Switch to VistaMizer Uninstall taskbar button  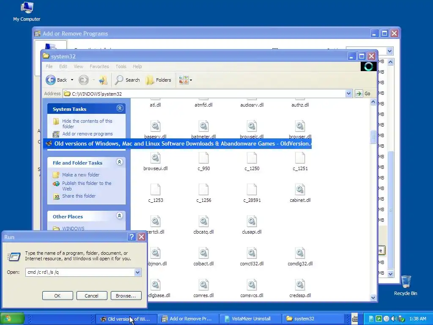pyautogui.click(x=250, y=319)
